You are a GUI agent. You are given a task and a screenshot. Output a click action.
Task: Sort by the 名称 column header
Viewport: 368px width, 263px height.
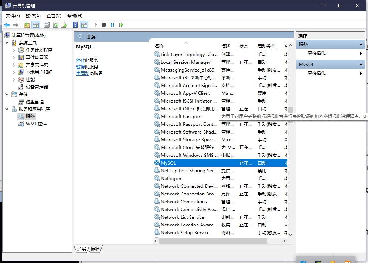[x=186, y=46]
